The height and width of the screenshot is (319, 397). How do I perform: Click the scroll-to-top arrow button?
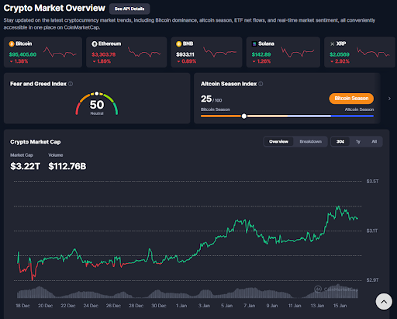coord(384,301)
